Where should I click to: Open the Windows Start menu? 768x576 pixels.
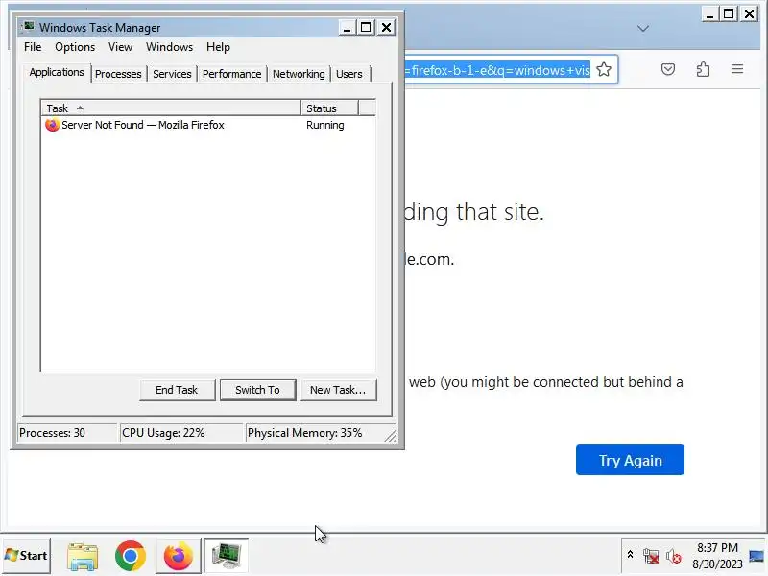27,556
